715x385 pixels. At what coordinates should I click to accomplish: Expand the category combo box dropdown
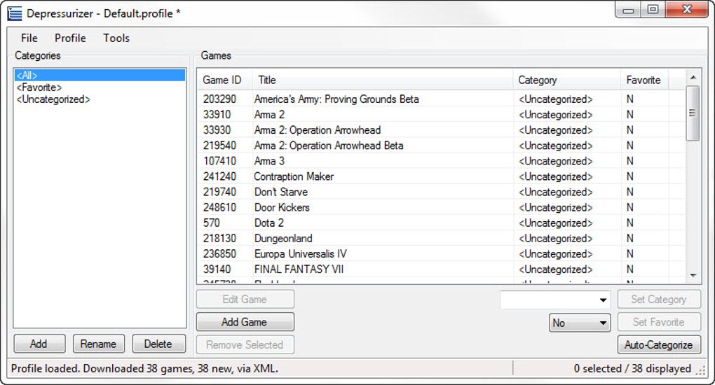tap(604, 300)
